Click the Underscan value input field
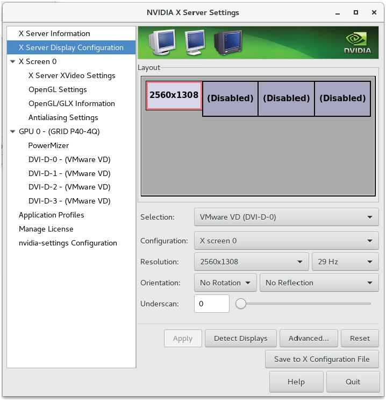Image resolution: width=386 pixels, height=400 pixels. tap(212, 304)
